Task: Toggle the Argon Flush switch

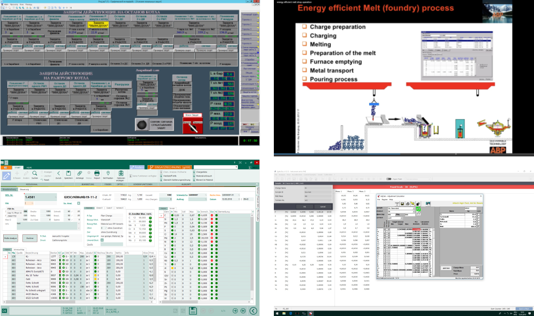Action: (x=389, y=178)
